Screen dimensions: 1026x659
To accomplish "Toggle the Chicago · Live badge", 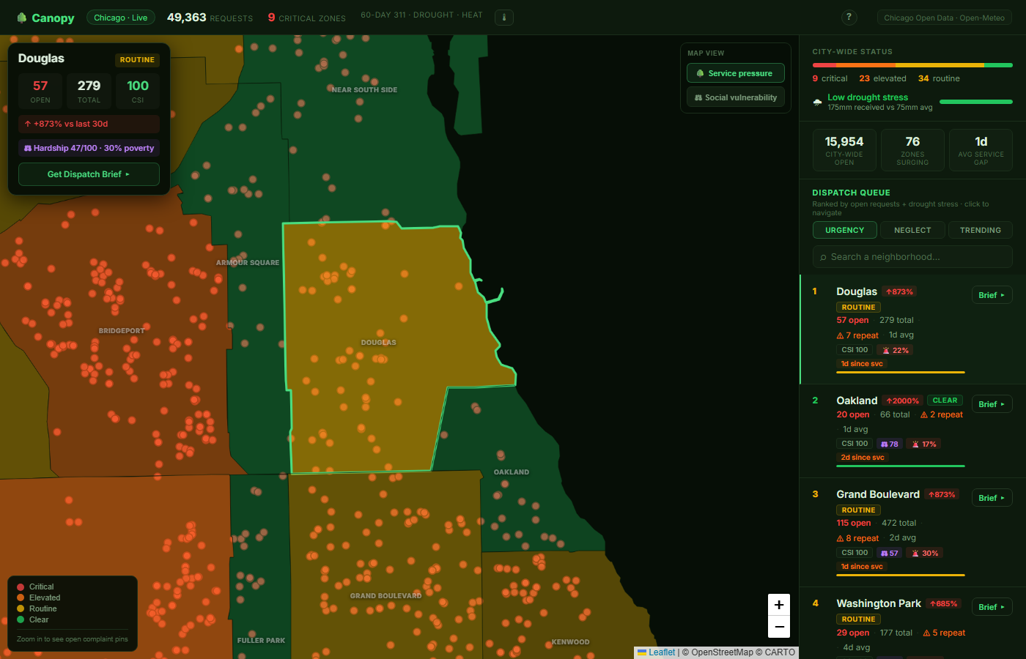I will [120, 18].
